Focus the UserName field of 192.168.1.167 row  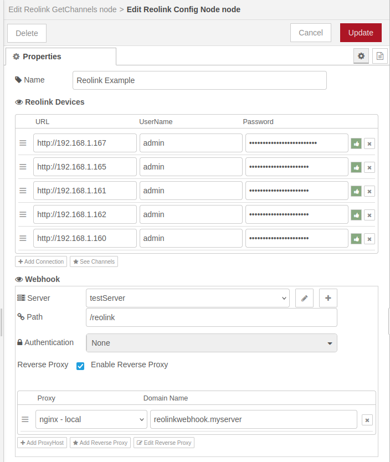[x=191, y=143]
